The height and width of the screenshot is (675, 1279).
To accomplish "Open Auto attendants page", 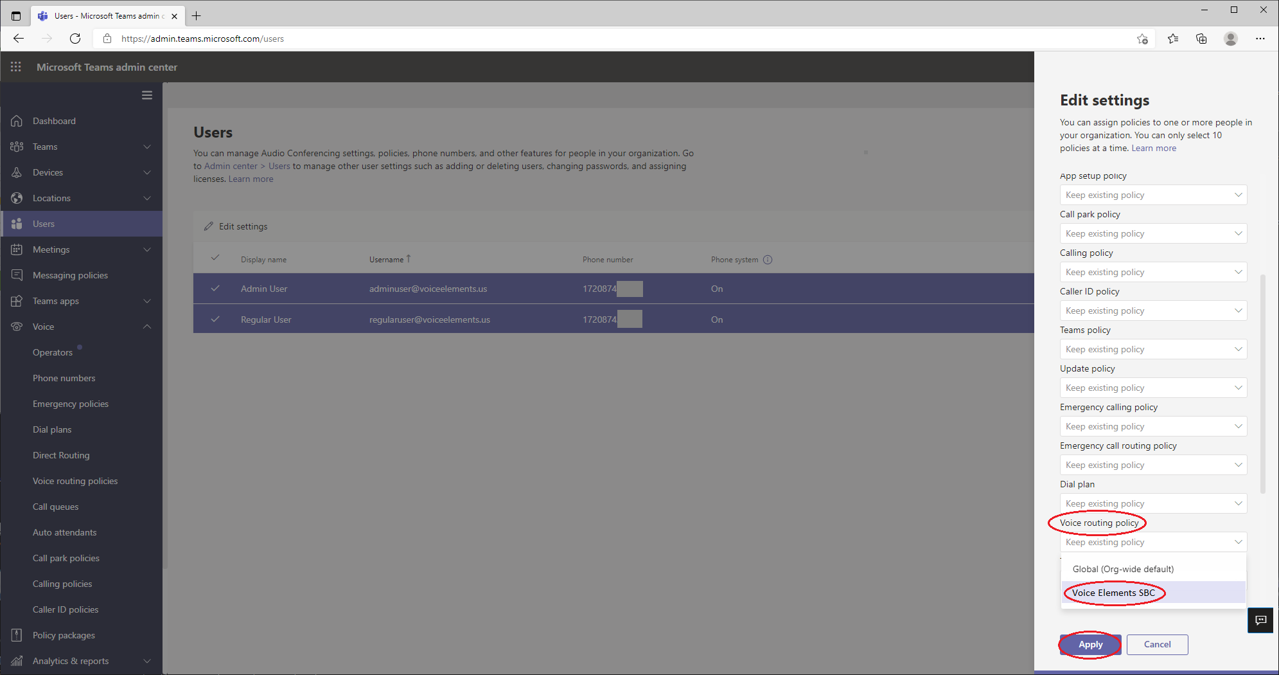I will (64, 532).
